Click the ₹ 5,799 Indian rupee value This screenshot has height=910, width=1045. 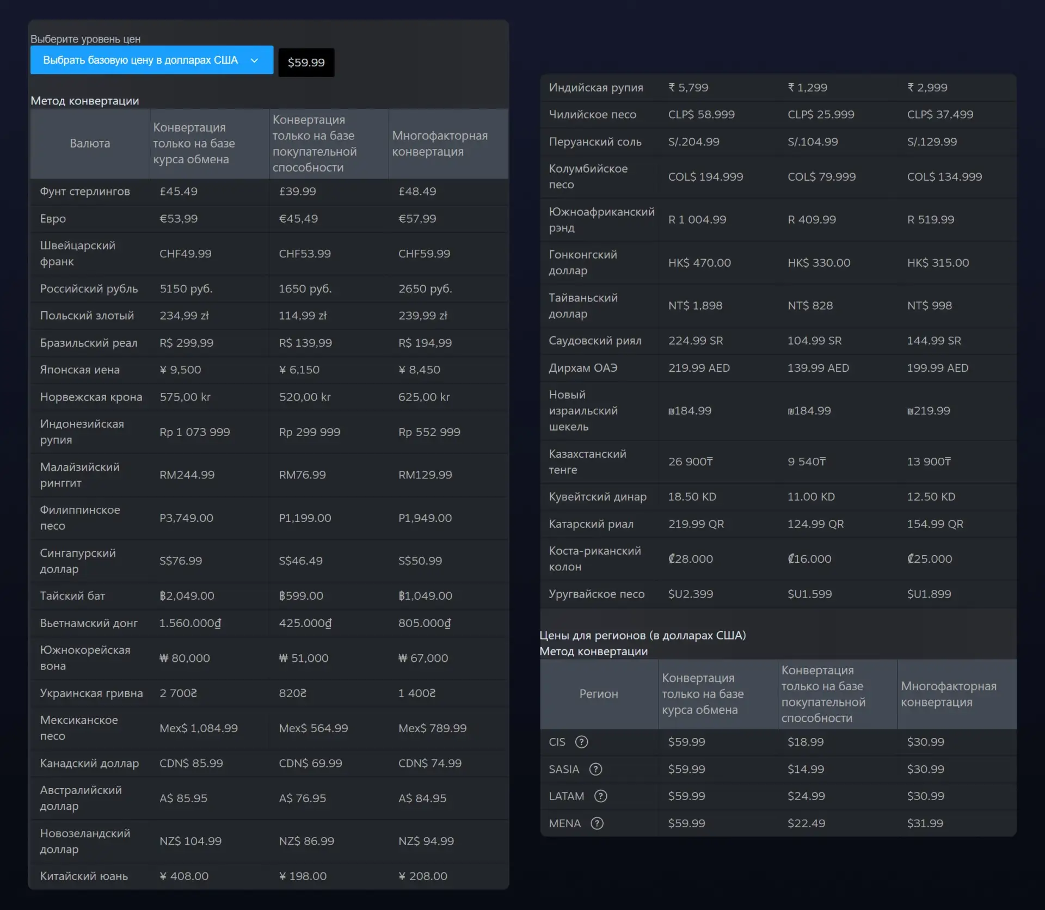point(689,88)
